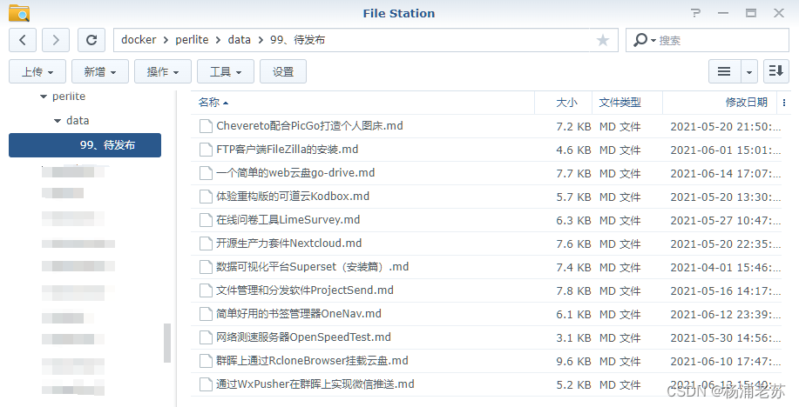799x407 pixels.
Task: Open the search options dropdown arrow
Action: 653,40
